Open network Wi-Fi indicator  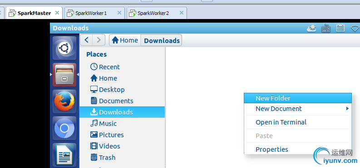click(355, 29)
